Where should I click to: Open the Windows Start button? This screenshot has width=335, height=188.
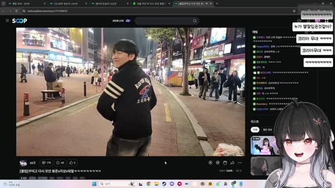pyautogui.click(x=94, y=184)
